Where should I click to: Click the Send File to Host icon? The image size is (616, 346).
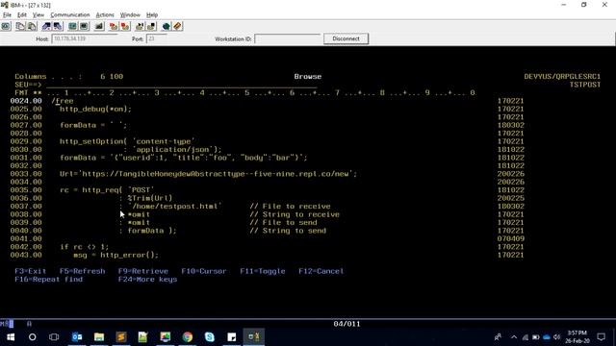(46, 26)
